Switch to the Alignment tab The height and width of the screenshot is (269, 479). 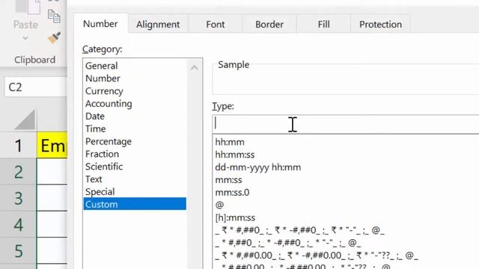click(x=158, y=25)
